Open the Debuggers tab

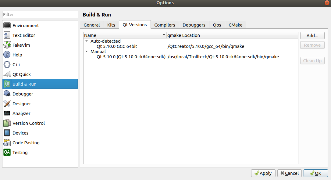[194, 25]
